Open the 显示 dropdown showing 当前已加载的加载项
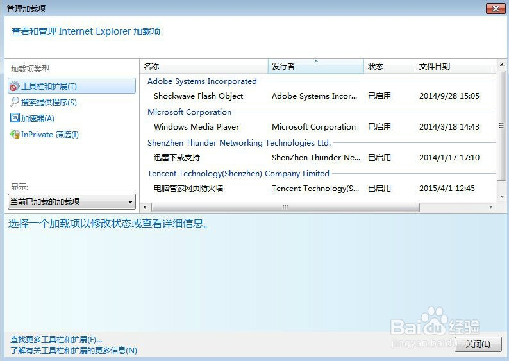This screenshot has width=509, height=361. (x=72, y=201)
